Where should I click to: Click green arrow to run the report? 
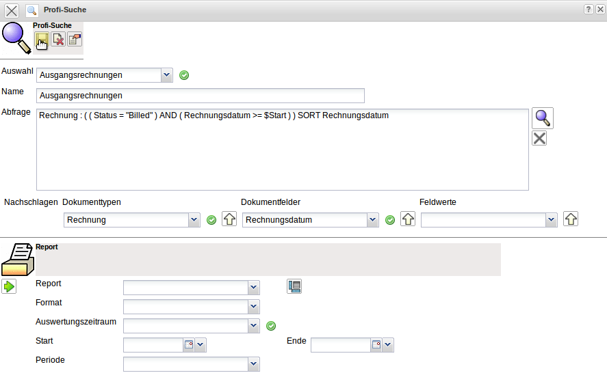tap(9, 286)
